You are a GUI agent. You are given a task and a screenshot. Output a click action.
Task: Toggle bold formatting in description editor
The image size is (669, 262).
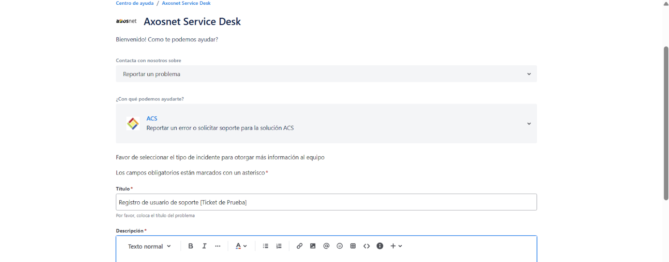[x=191, y=246]
